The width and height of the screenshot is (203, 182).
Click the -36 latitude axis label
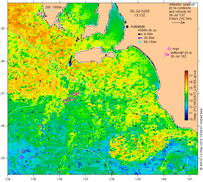pyautogui.click(x=3, y=61)
